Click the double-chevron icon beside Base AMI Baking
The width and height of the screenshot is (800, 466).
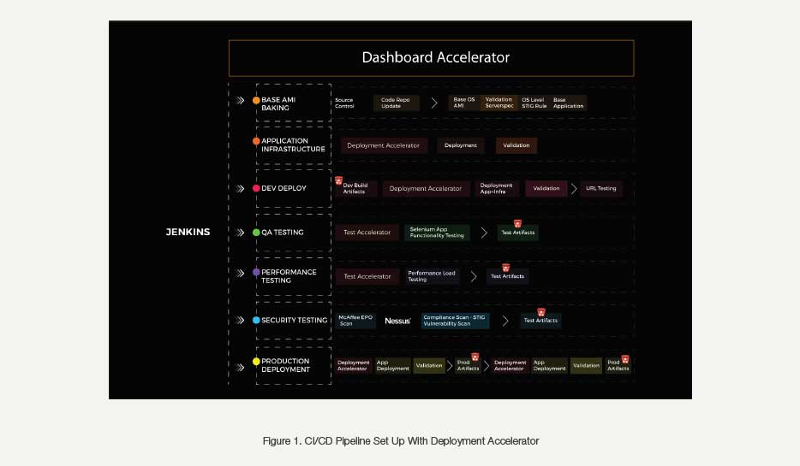(x=241, y=100)
